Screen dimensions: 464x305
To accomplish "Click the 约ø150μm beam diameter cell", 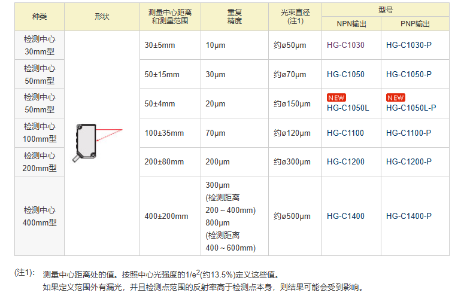I will pos(295,103).
